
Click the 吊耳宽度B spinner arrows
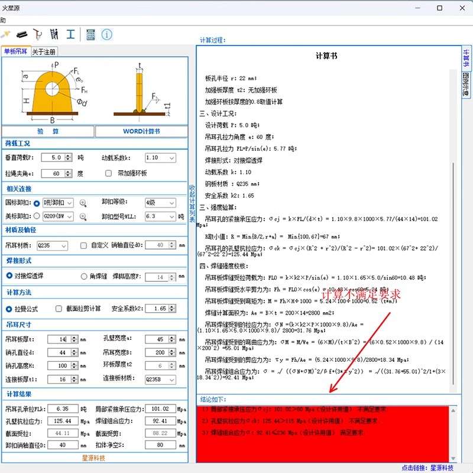[x=172, y=352]
